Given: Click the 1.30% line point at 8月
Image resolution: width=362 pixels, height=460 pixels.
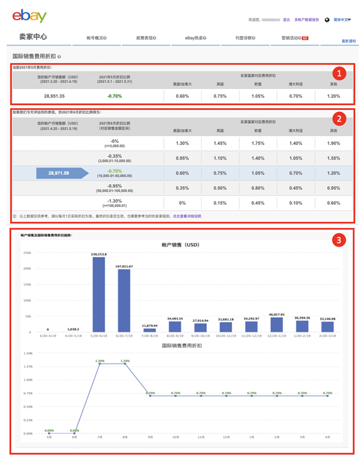Looking at the screenshot, I should 125,364.
